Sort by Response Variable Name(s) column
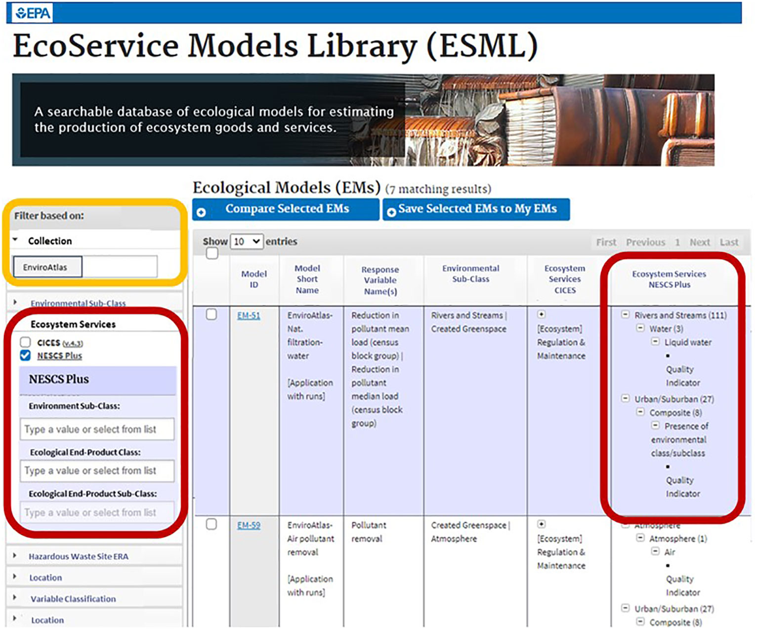This screenshot has width=759, height=631. 380,280
